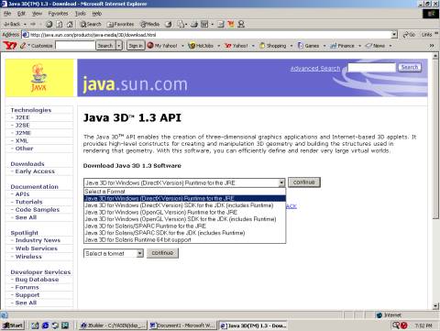Open the Edit menu
Screen dimensions: 440x331
click(x=21, y=14)
